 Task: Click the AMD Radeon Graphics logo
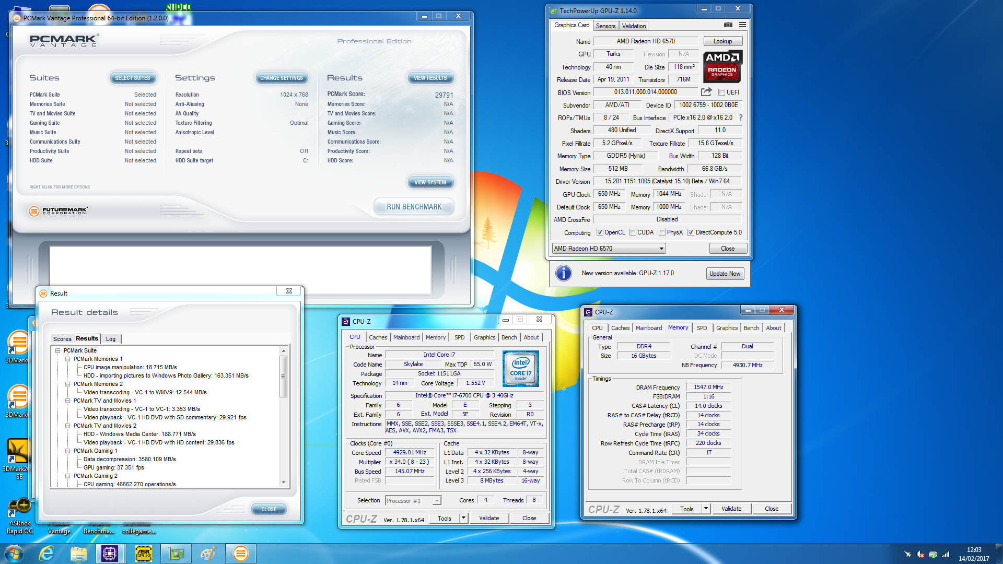(x=722, y=67)
